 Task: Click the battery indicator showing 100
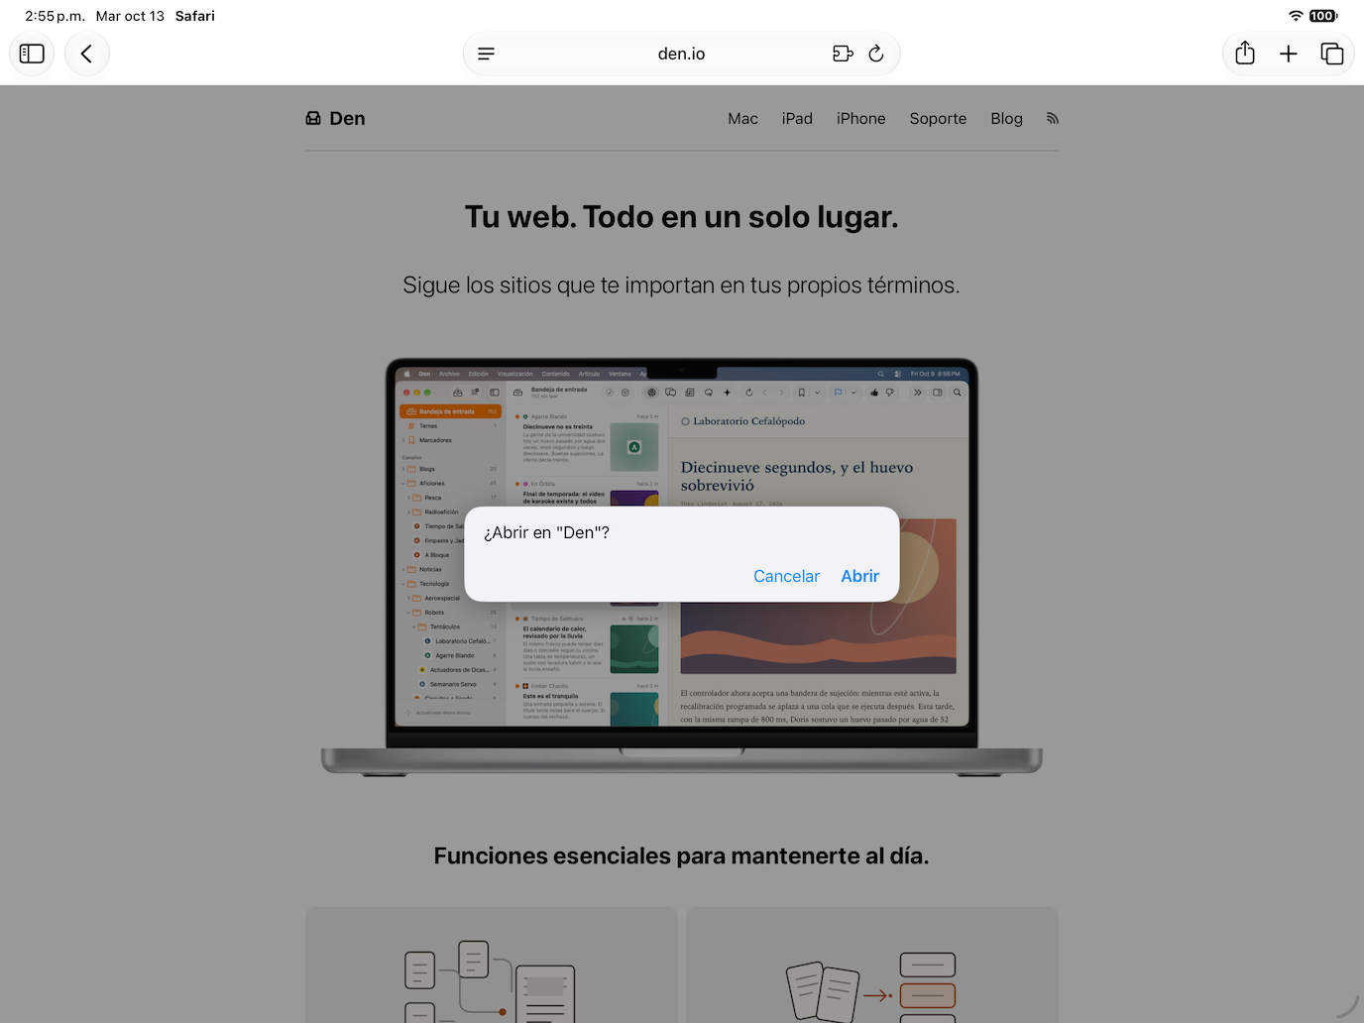1323,16
